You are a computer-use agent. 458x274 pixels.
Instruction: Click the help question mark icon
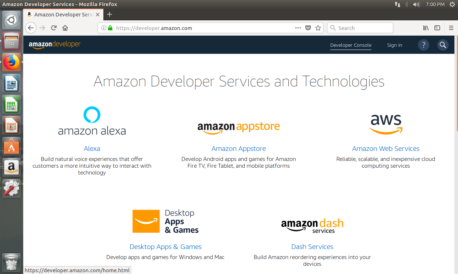(424, 45)
